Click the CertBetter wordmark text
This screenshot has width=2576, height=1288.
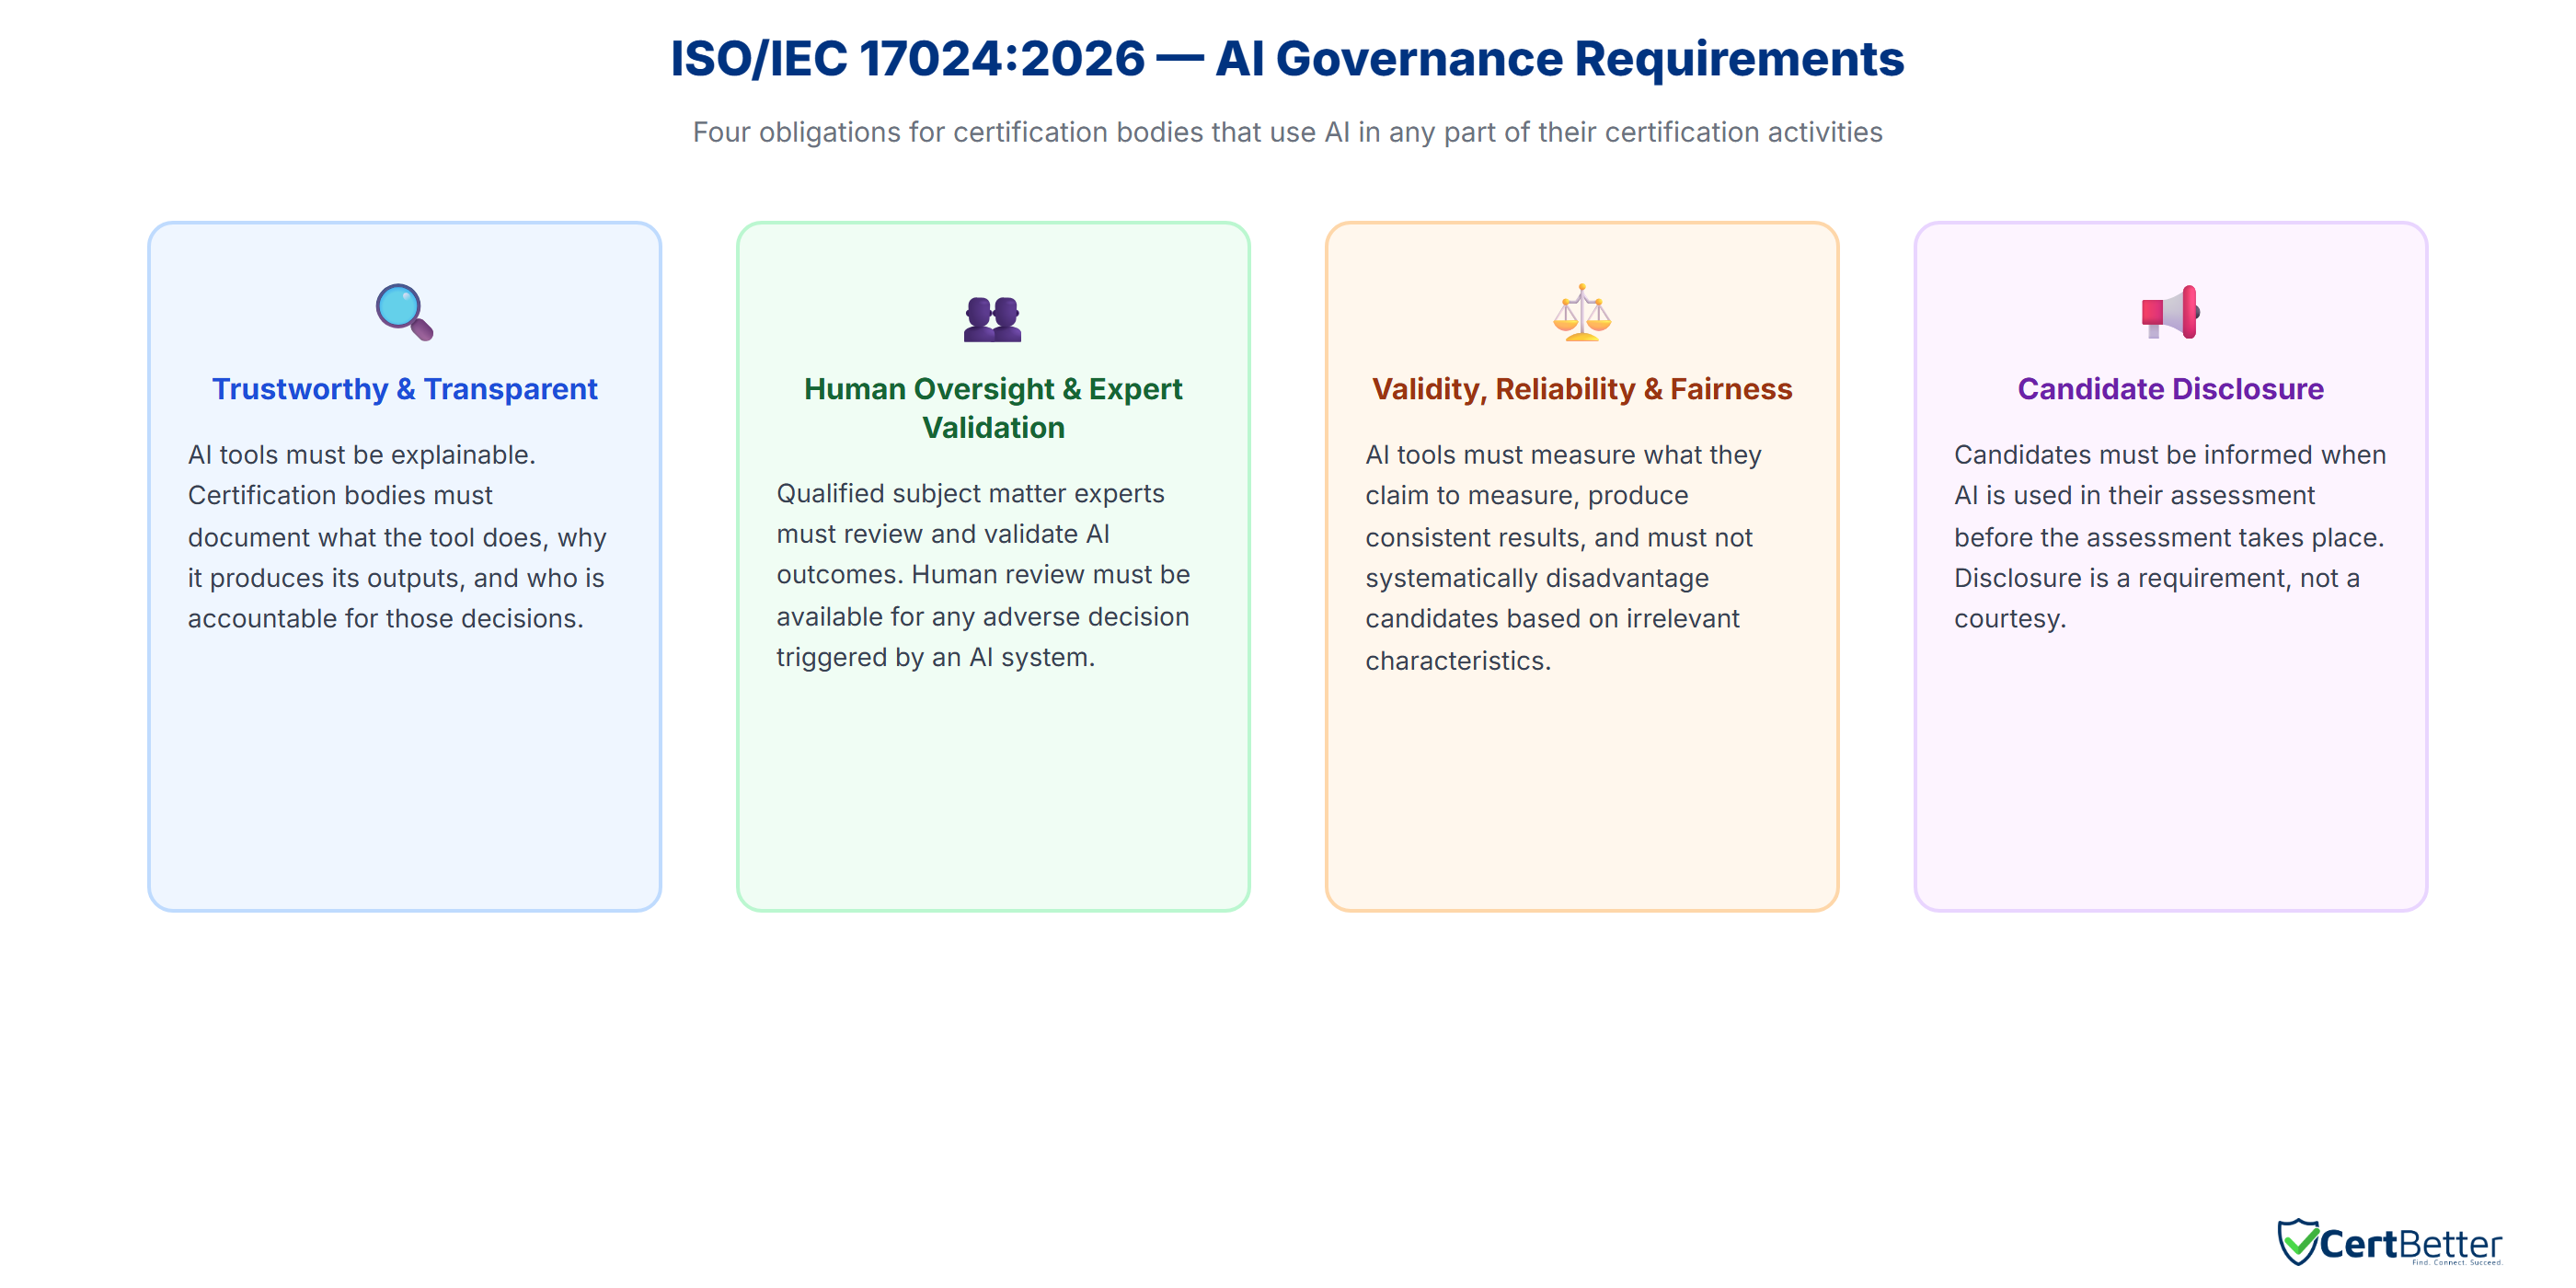coord(2410,1244)
